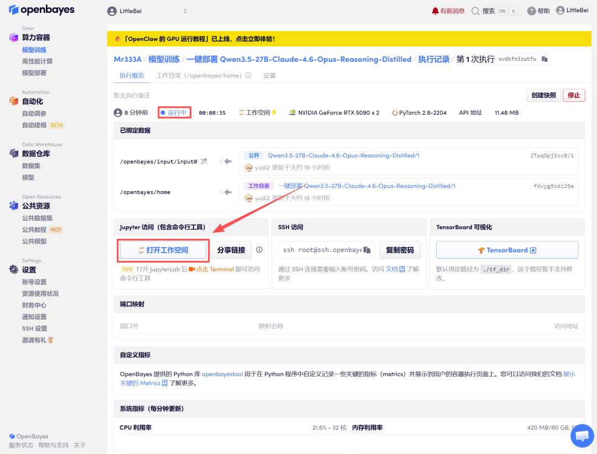Open 自动调参 sidebar item

pyautogui.click(x=34, y=113)
